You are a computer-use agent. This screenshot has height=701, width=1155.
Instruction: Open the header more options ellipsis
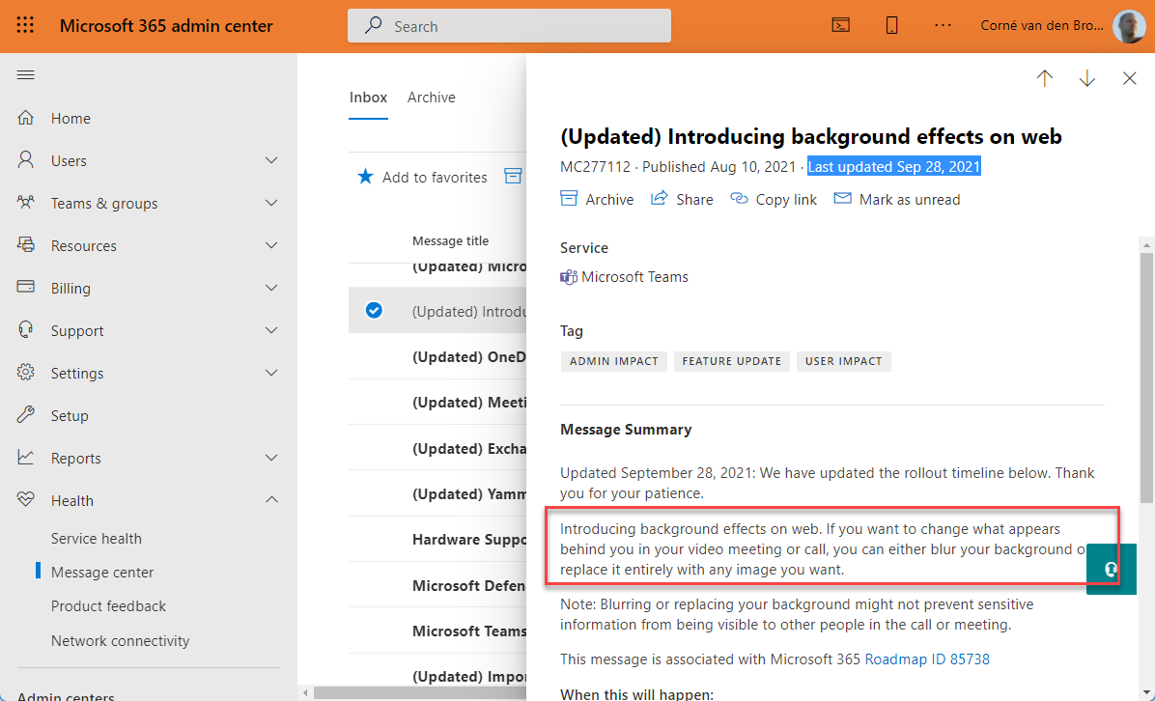tap(943, 26)
